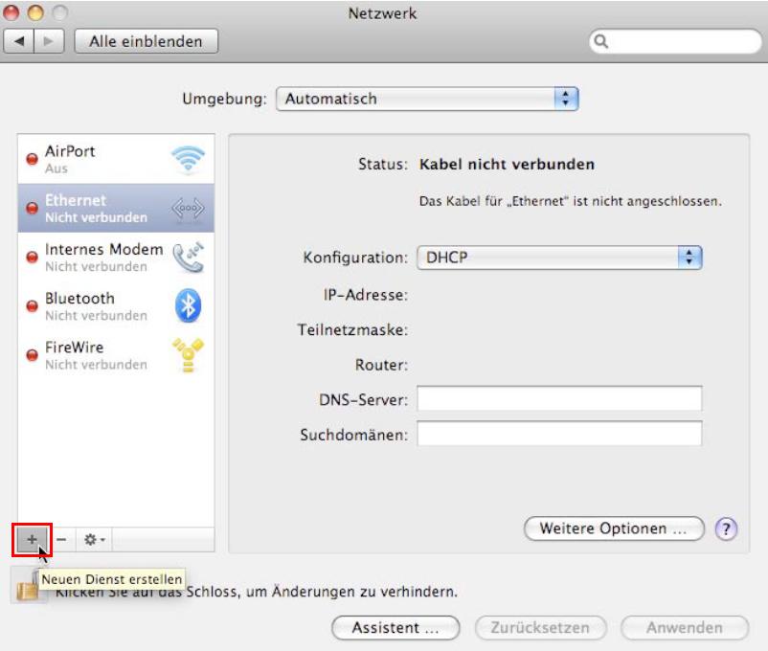The width and height of the screenshot is (768, 651).
Task: Click Anwenden button
Action: coord(685,628)
